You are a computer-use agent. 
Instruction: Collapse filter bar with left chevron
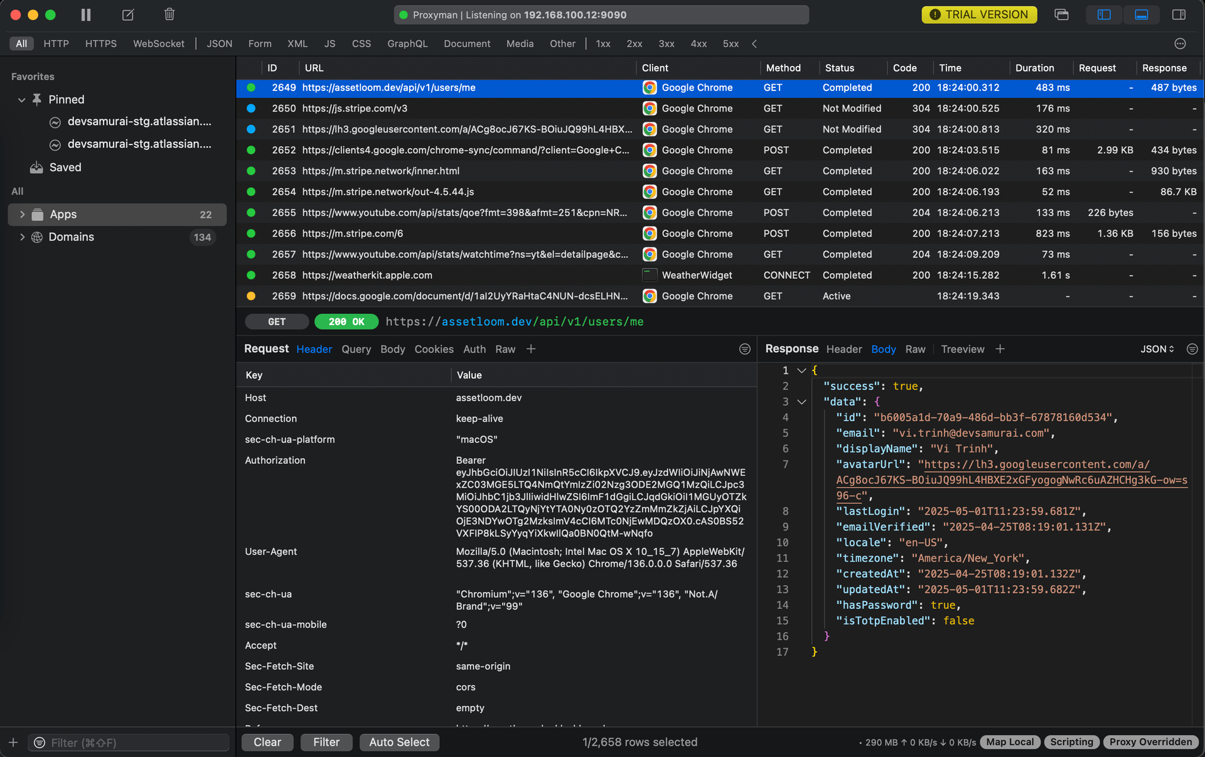(x=754, y=43)
